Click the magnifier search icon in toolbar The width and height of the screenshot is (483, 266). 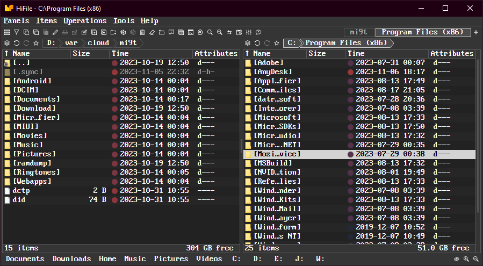(x=210, y=32)
